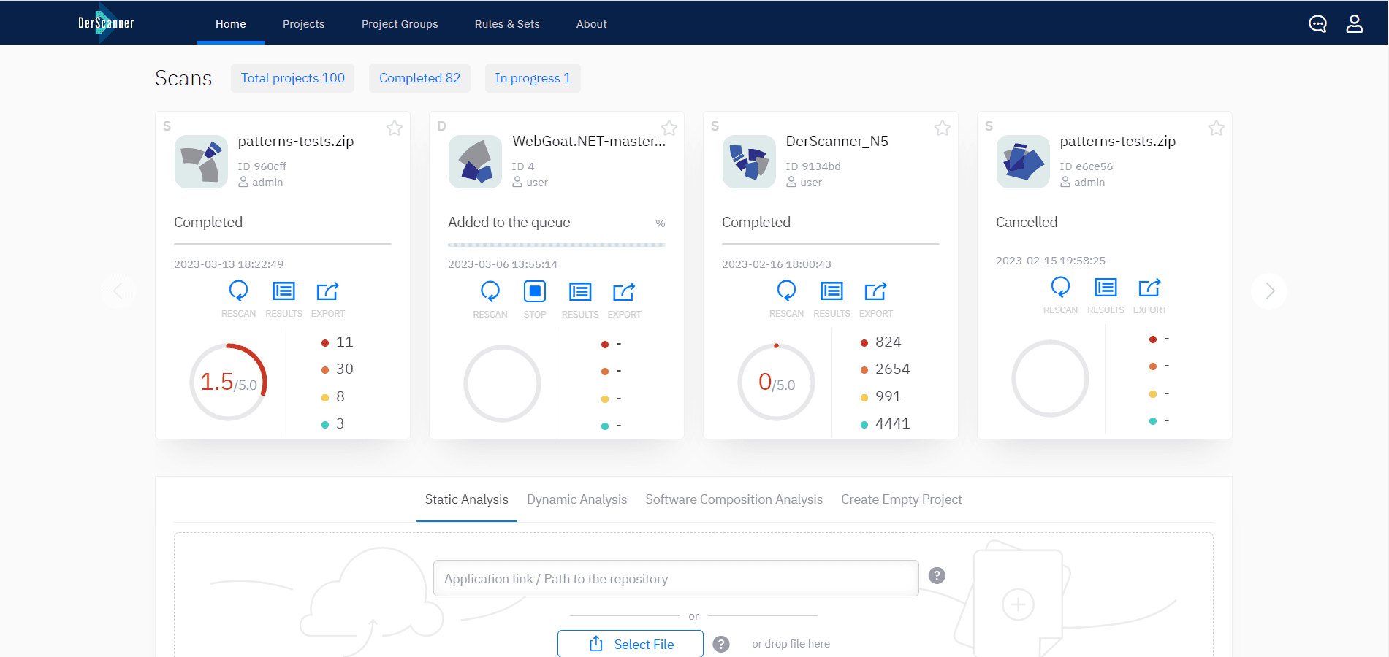1389x657 pixels.
Task: Filter scans by Completed 82
Action: (419, 77)
